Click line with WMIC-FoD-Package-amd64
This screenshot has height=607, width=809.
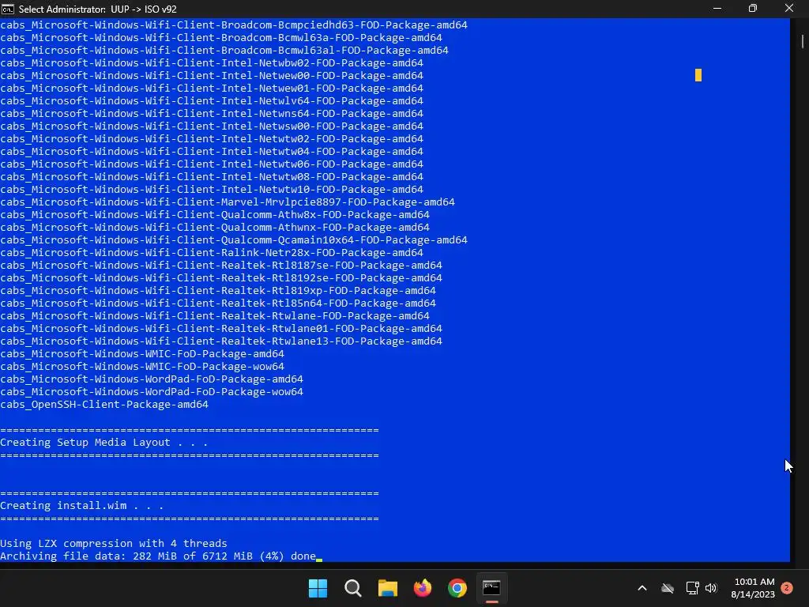click(142, 353)
